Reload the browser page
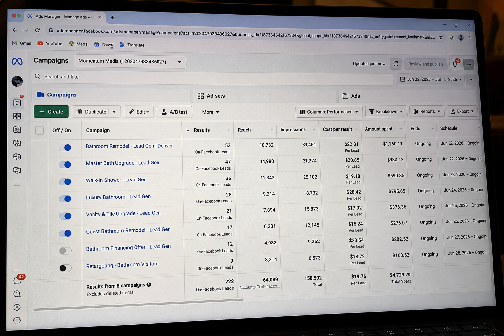The width and height of the screenshot is (504, 336). pyautogui.click(x=37, y=30)
